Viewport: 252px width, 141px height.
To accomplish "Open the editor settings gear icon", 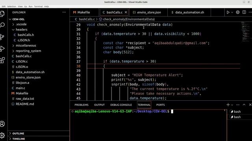I will tap(237, 12).
